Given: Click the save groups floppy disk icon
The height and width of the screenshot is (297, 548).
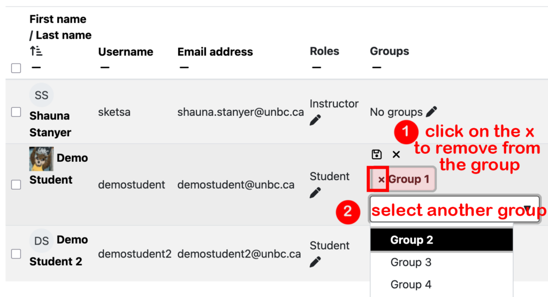Looking at the screenshot, I should 377,154.
